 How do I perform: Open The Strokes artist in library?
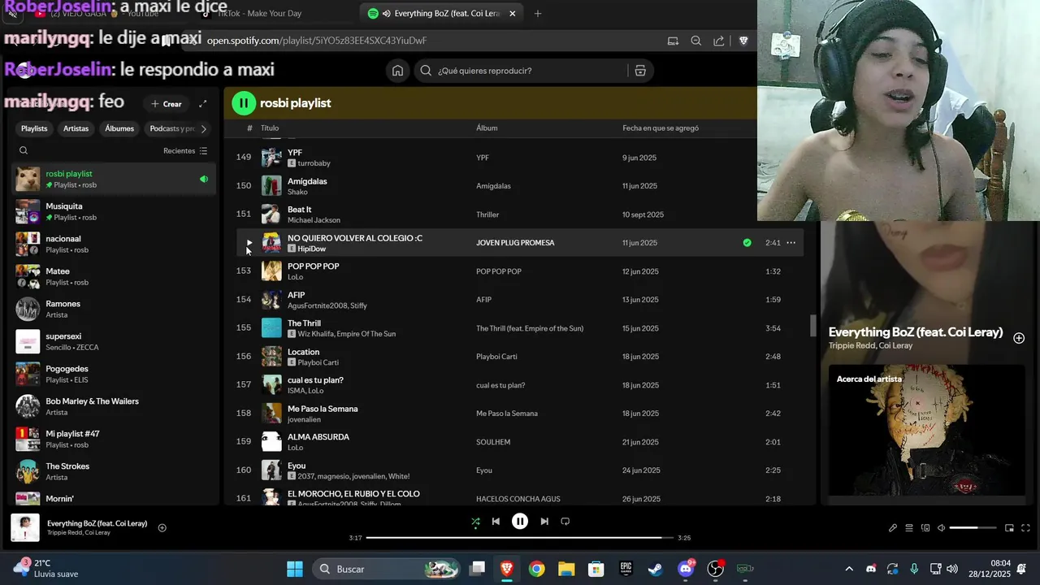coord(114,471)
